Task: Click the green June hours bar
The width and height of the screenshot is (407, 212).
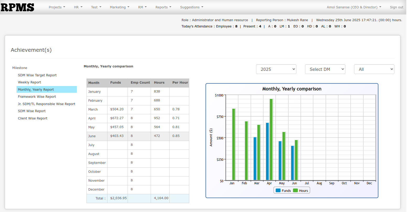Action: tap(296, 160)
